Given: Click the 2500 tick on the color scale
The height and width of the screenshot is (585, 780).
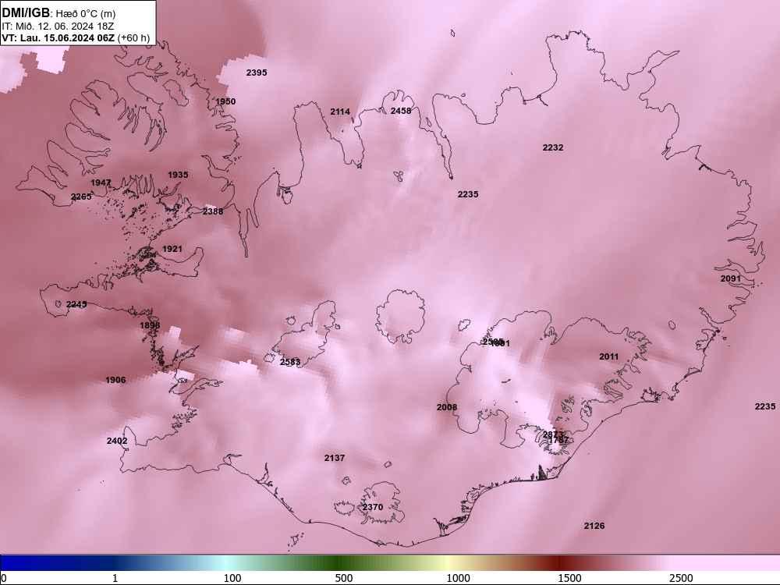Looking at the screenshot, I should [x=681, y=578].
